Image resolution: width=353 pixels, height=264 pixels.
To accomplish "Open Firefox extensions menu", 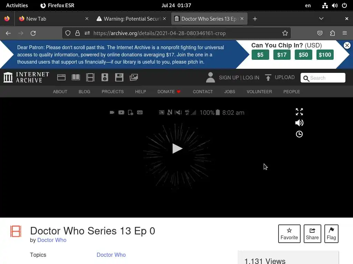I will (332, 33).
